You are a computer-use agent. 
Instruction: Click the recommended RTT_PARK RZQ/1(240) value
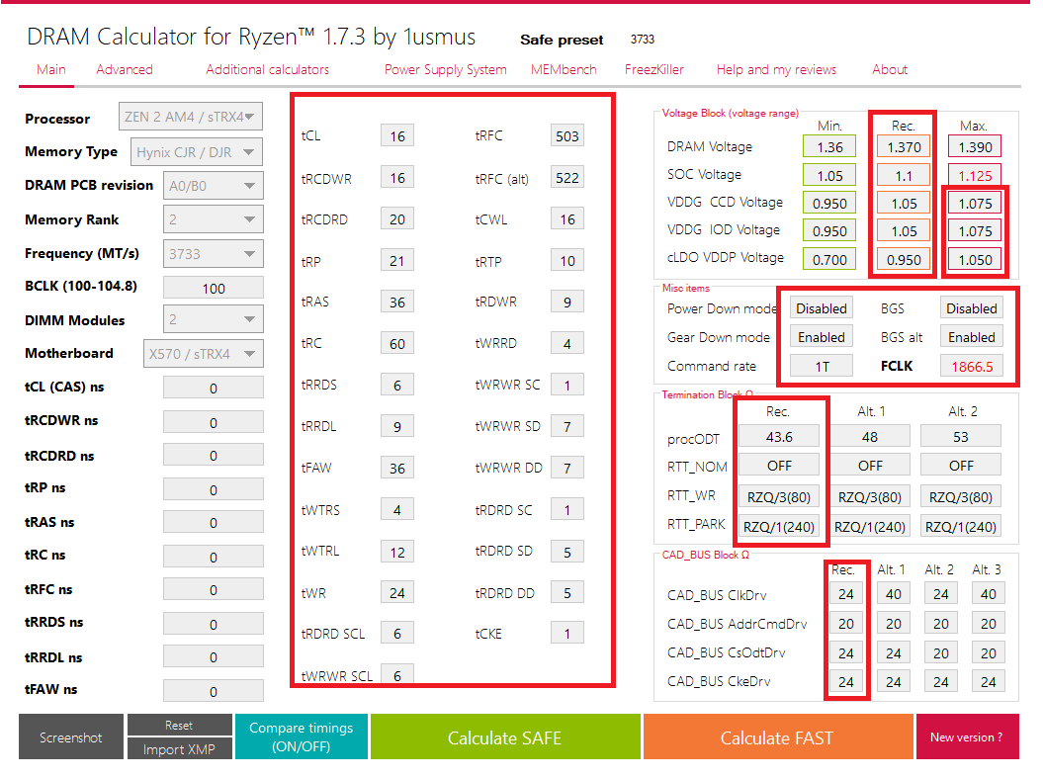point(779,526)
